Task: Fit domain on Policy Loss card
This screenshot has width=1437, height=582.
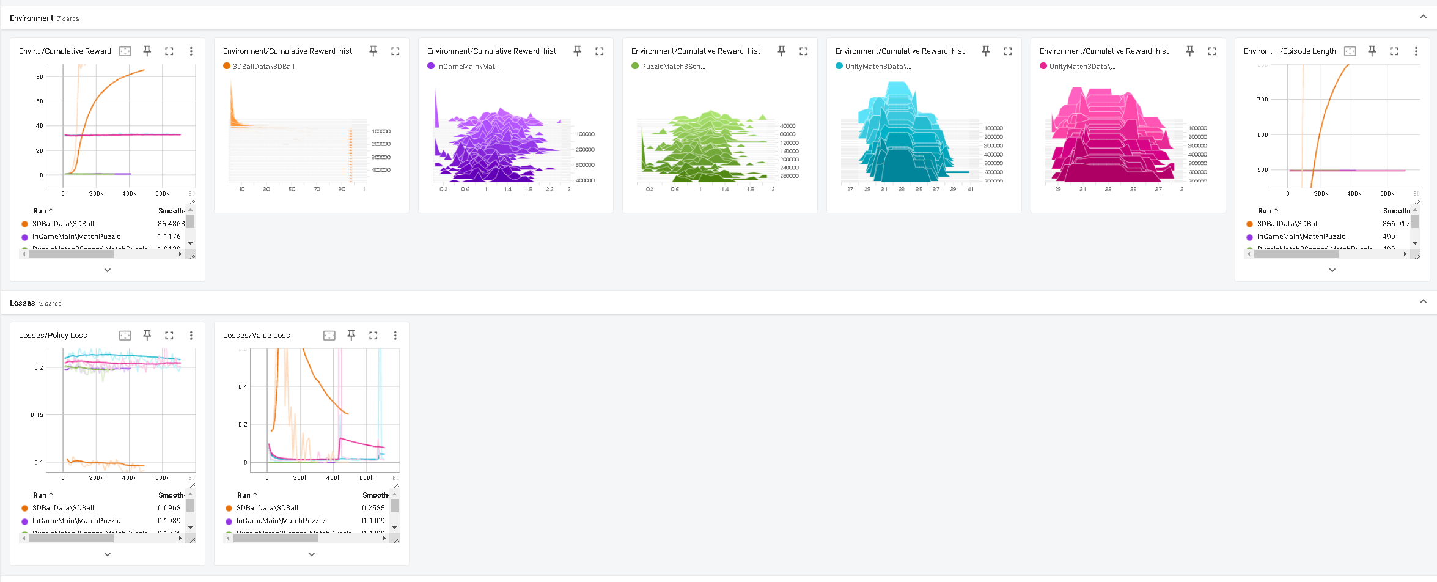Action: pos(125,336)
